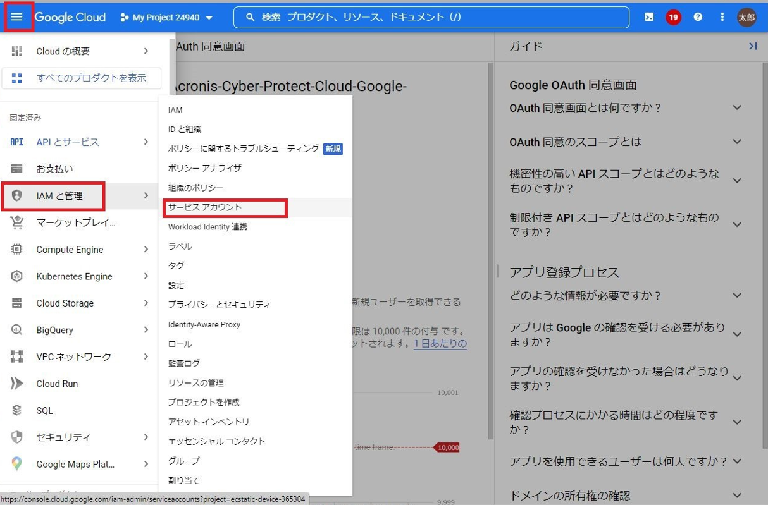Click the BigQuery magnifier icon
This screenshot has height=505, width=768.
(17, 330)
